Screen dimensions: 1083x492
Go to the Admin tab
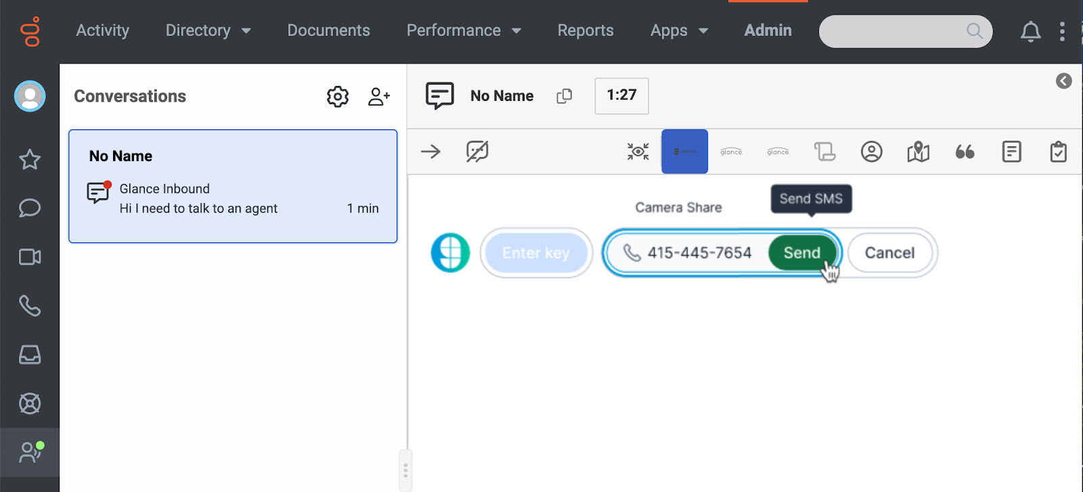tap(768, 30)
